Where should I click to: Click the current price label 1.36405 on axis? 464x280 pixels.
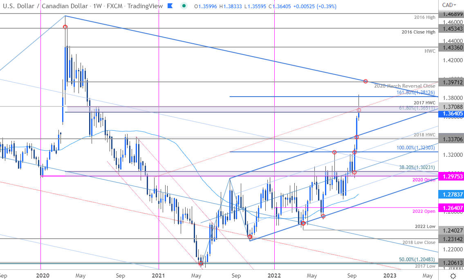click(451, 113)
